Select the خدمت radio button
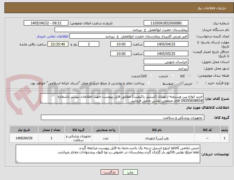The width and height of the screenshot is (234, 180). click(x=173, y=75)
